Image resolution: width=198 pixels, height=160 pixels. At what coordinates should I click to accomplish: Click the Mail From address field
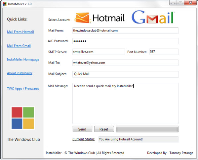point(125,30)
